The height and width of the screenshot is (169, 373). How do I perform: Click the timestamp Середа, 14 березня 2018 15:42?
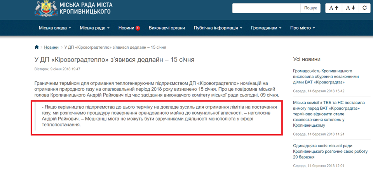(x=319, y=91)
